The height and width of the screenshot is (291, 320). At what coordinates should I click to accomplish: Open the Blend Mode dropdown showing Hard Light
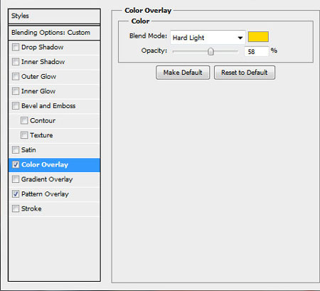pyautogui.click(x=208, y=38)
